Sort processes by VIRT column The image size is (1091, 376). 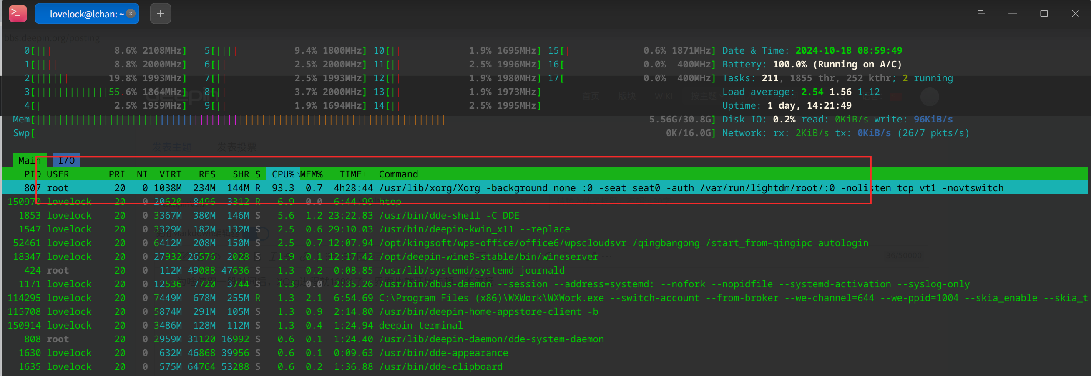click(x=170, y=174)
